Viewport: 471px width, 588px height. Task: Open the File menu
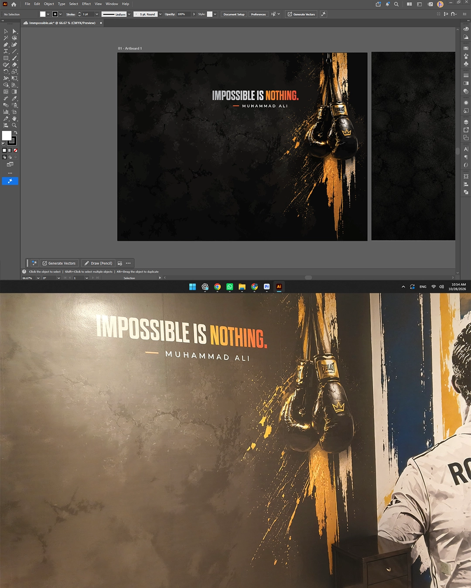click(x=27, y=4)
